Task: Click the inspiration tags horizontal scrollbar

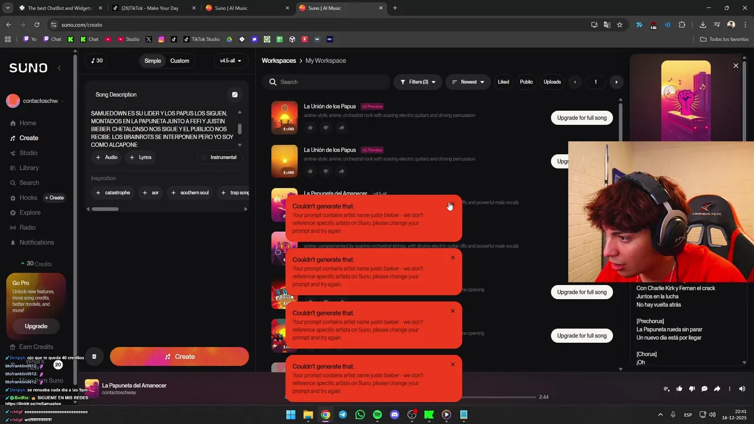Action: click(x=105, y=209)
